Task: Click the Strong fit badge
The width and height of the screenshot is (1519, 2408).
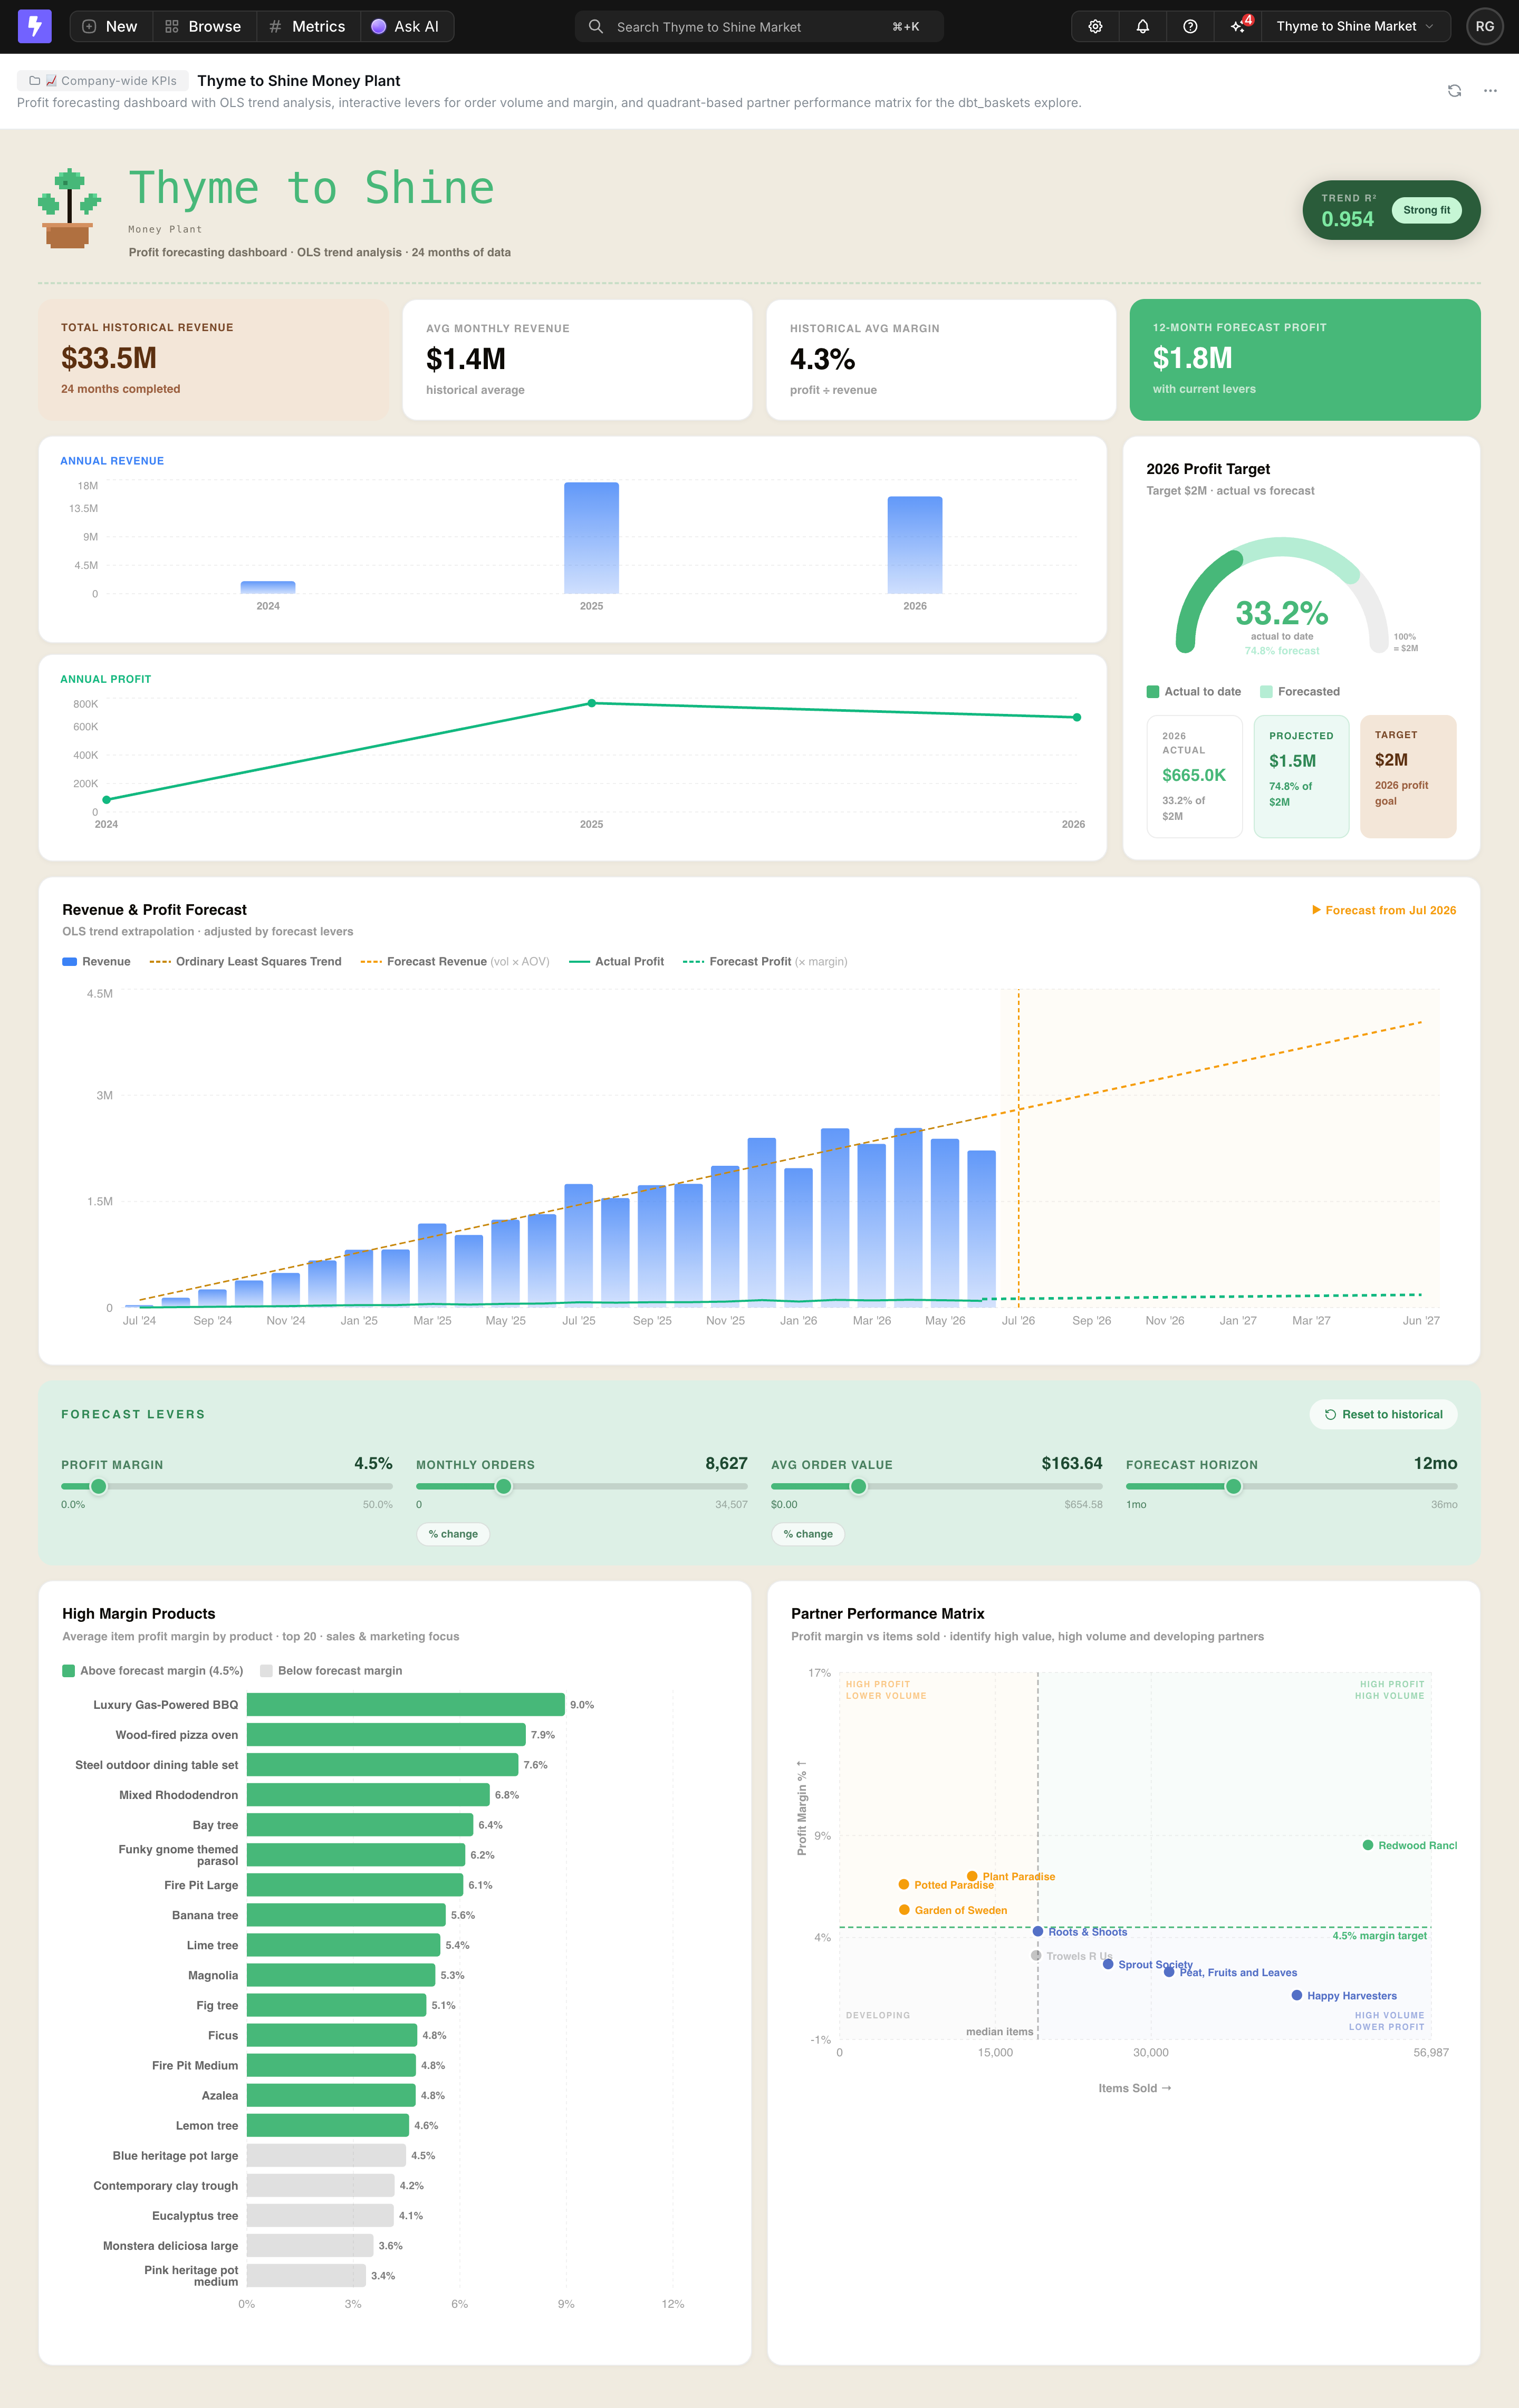Action: (1426, 210)
